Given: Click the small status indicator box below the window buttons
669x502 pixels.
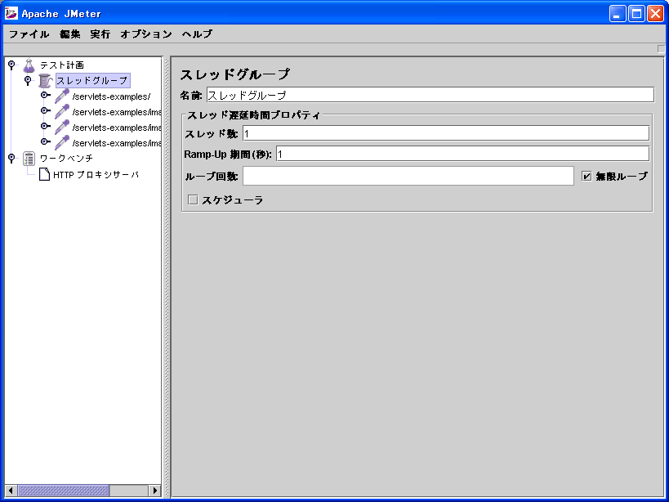Looking at the screenshot, I should click(x=662, y=49).
